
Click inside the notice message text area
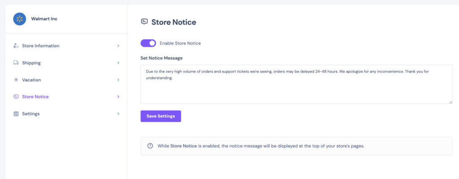click(x=297, y=84)
